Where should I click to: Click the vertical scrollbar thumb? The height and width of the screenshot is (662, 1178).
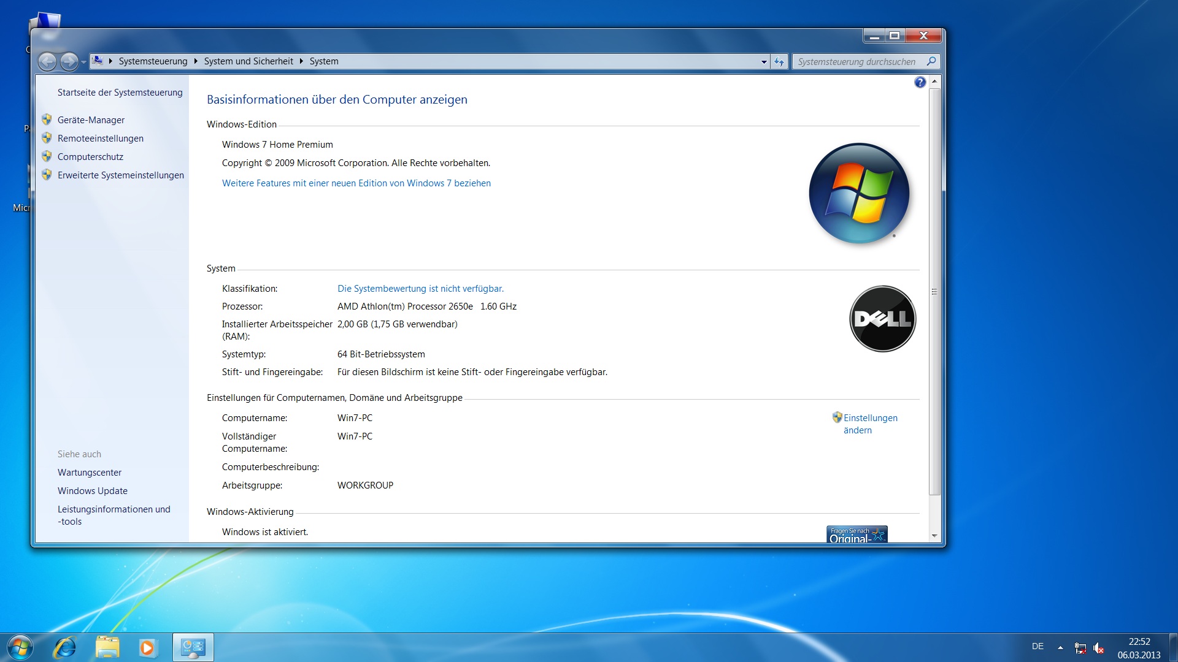pos(934,292)
